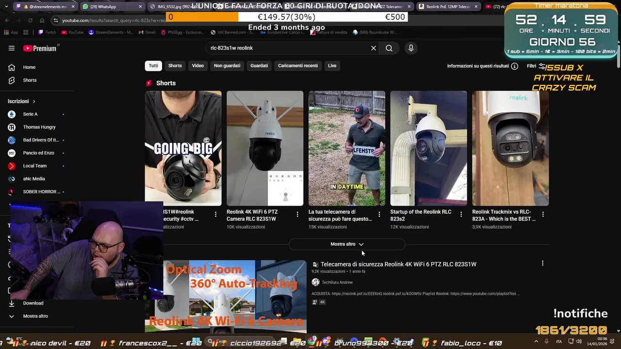Open options menu for Trackmix vs RLC-823A short
This screenshot has width=621, height=349.
[x=543, y=214]
